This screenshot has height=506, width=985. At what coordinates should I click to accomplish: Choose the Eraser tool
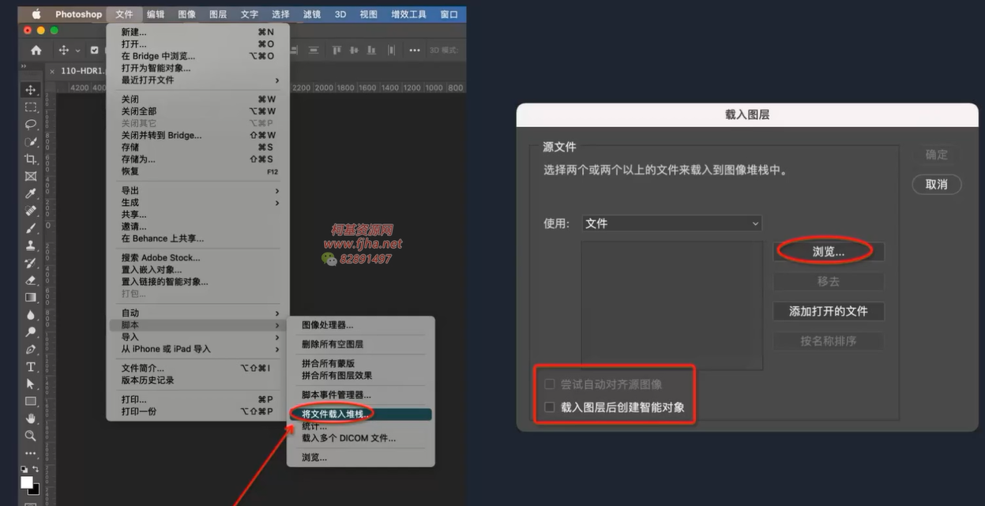31,280
